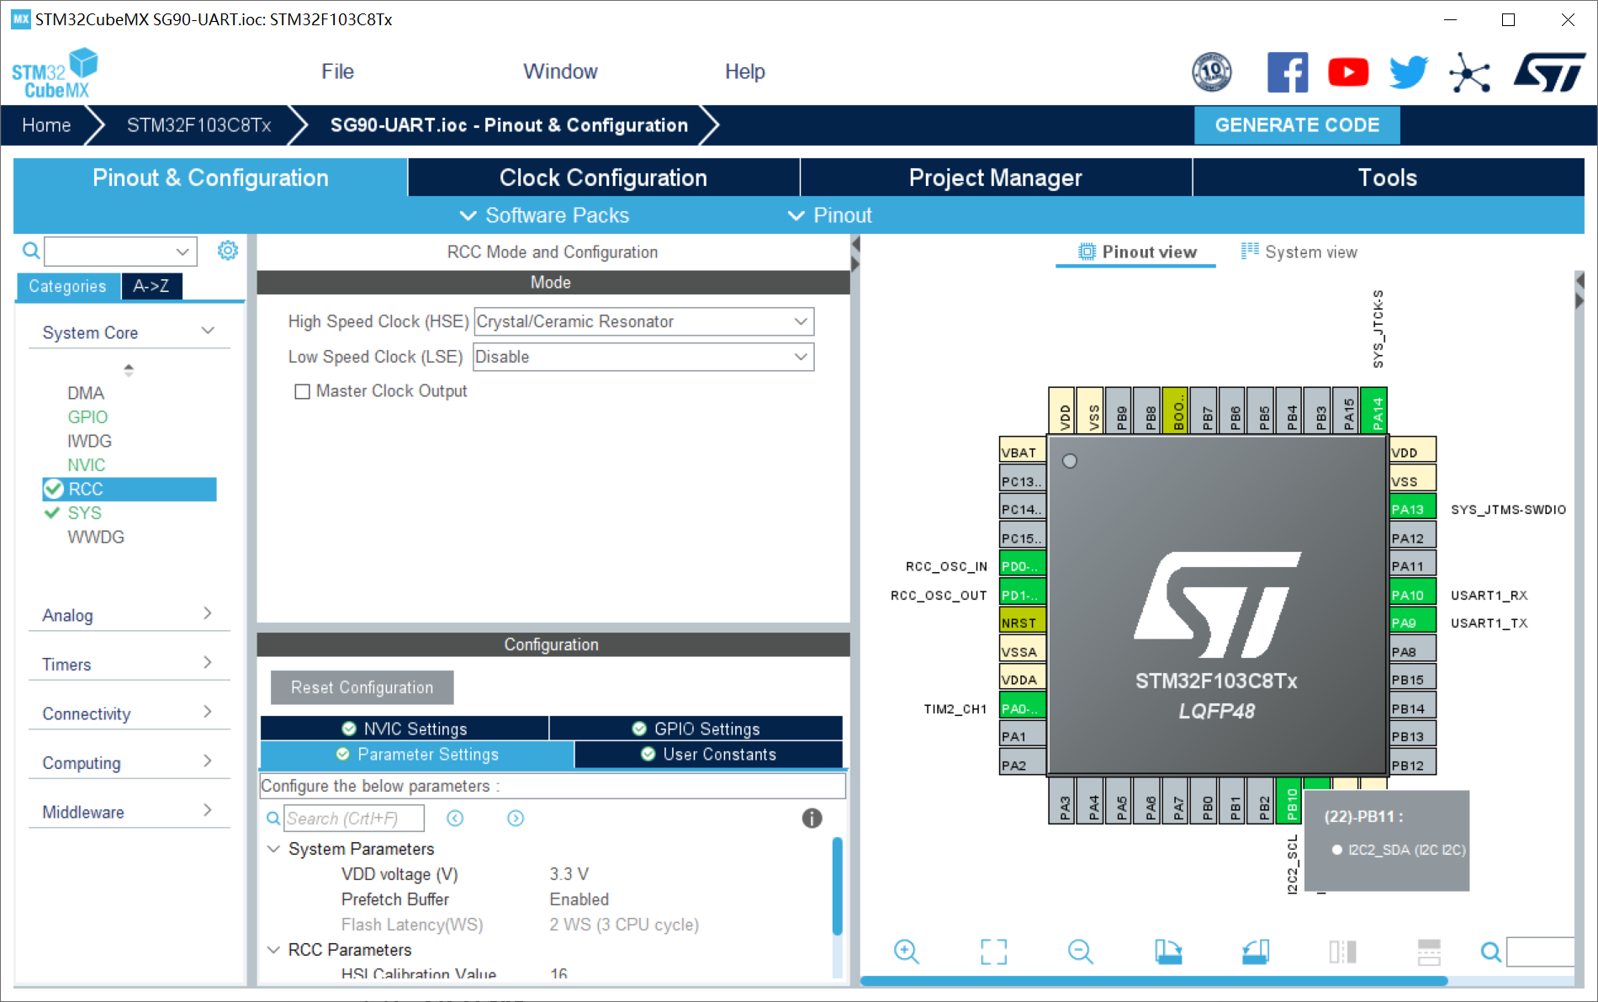Rotate the chip clockwise
This screenshot has height=1002, width=1598.
tap(1168, 952)
